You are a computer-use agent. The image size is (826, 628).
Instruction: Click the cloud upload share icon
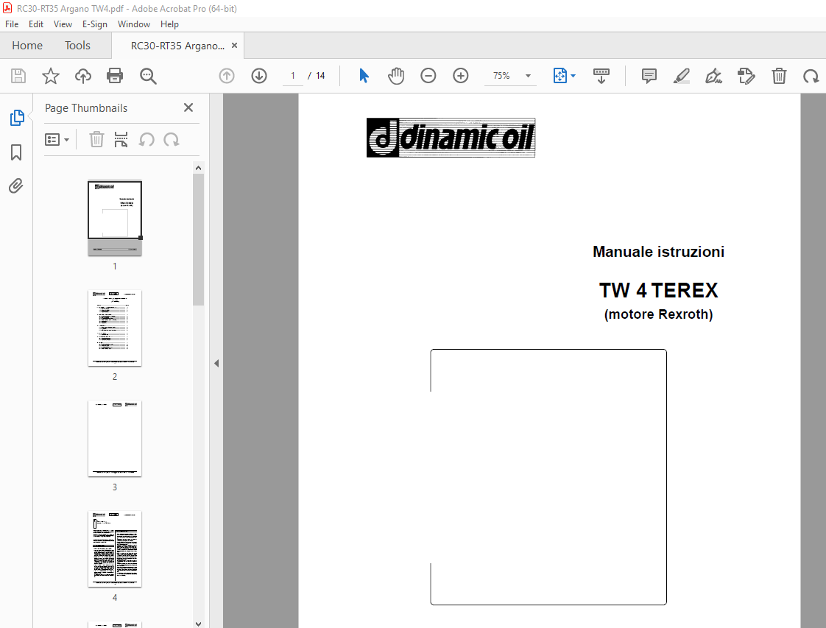[82, 76]
